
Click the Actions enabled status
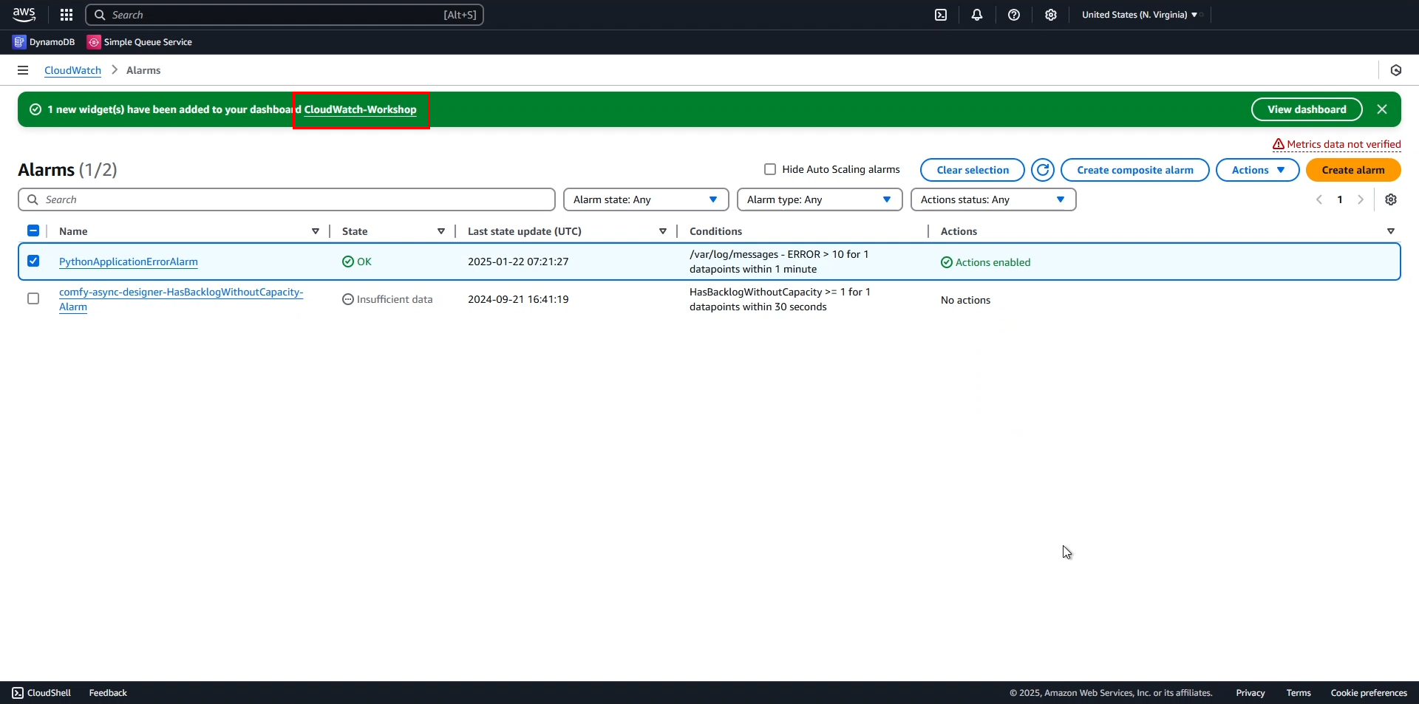point(985,262)
